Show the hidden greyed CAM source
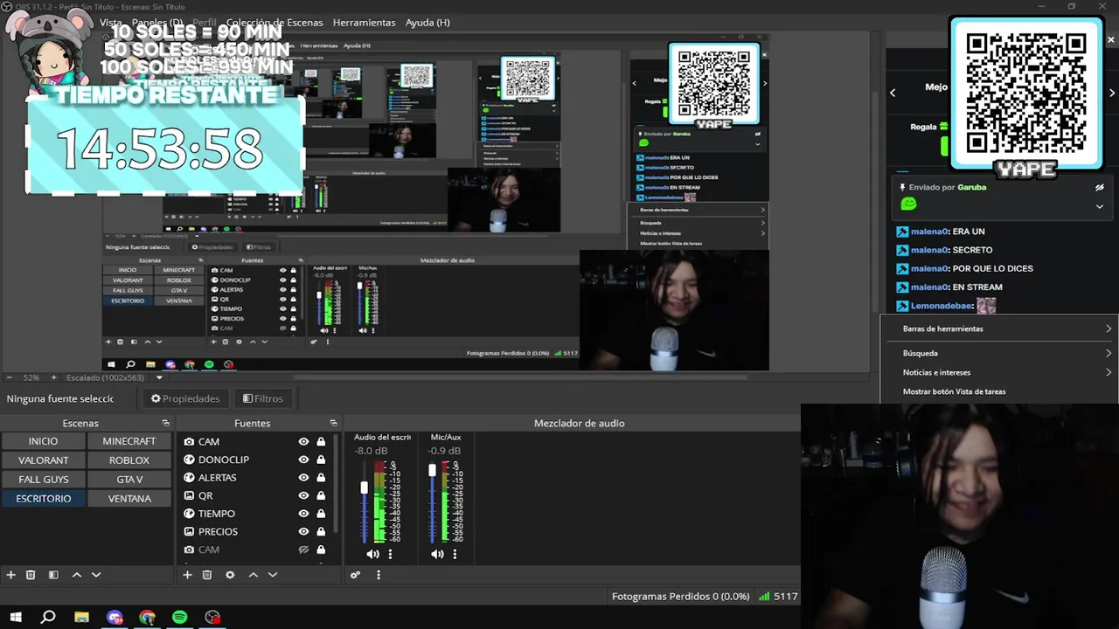Screen dimensions: 1119x629 click(x=303, y=550)
